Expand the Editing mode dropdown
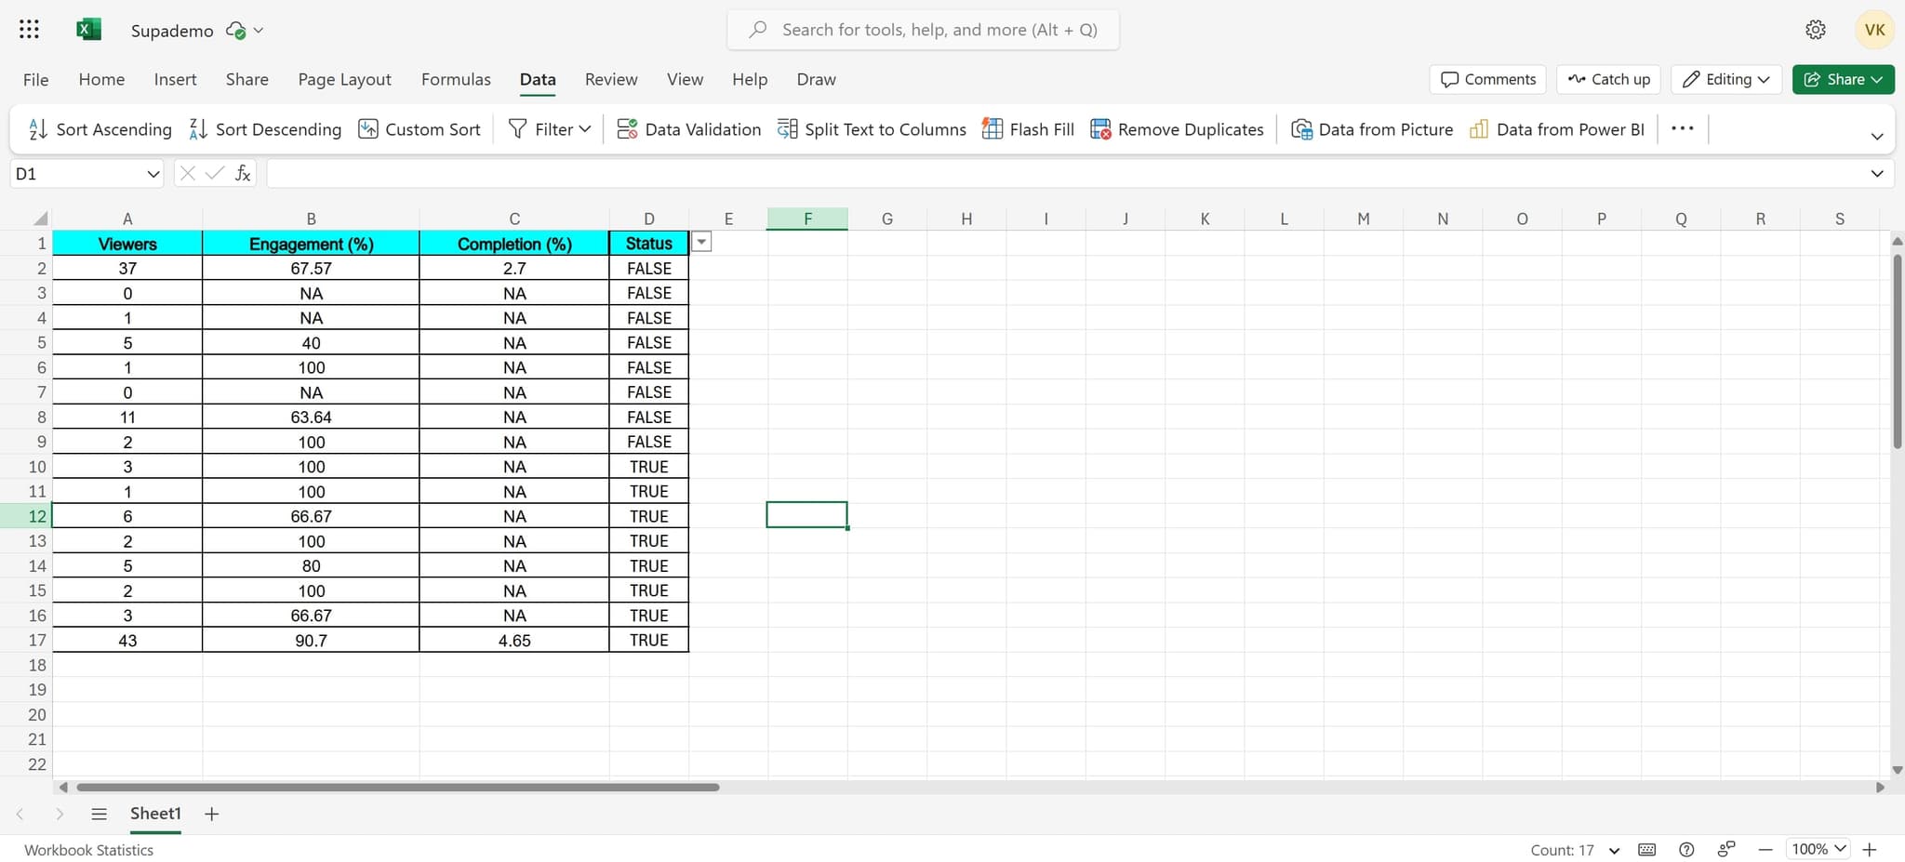 coord(1726,79)
